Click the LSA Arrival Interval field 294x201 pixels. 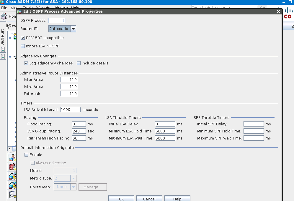coord(70,109)
